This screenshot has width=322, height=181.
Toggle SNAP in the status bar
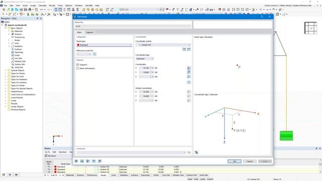click(190, 179)
